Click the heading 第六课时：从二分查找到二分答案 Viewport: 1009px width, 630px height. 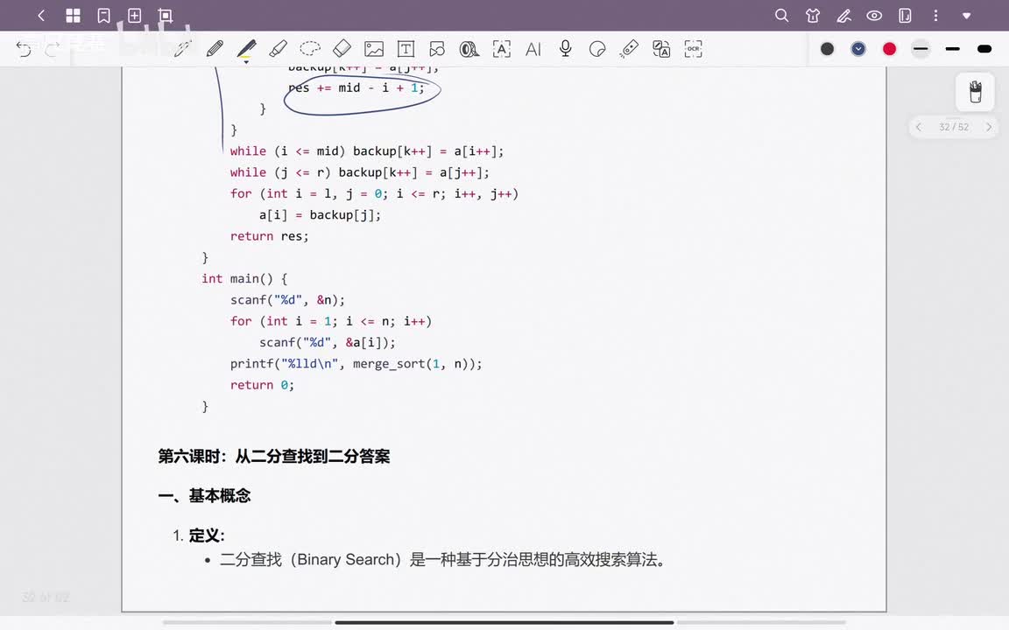coord(274,457)
